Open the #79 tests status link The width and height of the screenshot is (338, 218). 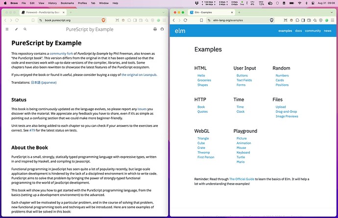[32, 130]
